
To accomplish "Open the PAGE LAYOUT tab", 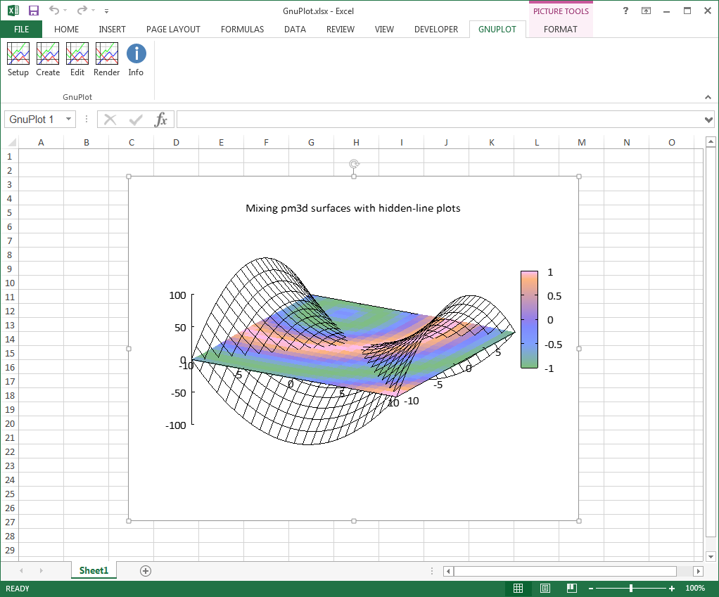I will click(173, 30).
